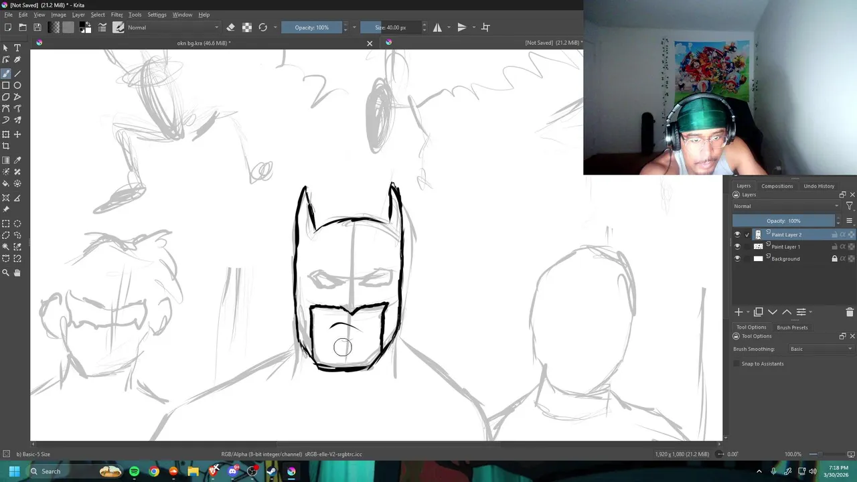Toggle eraser mode in toolbar
The width and height of the screenshot is (857, 482).
click(231, 27)
